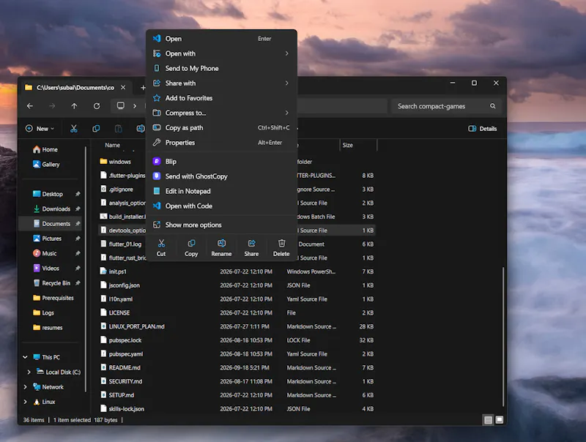Image resolution: width=586 pixels, height=442 pixels.
Task: Select the pubspec.lock file
Action: pos(237,340)
